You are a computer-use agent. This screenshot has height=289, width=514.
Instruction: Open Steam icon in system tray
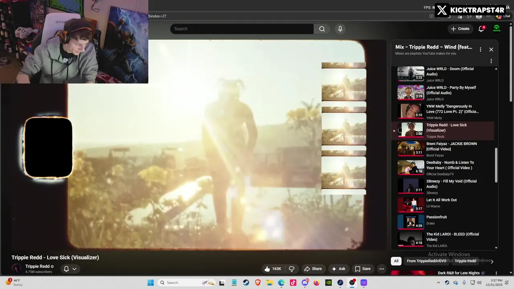(x=447, y=283)
